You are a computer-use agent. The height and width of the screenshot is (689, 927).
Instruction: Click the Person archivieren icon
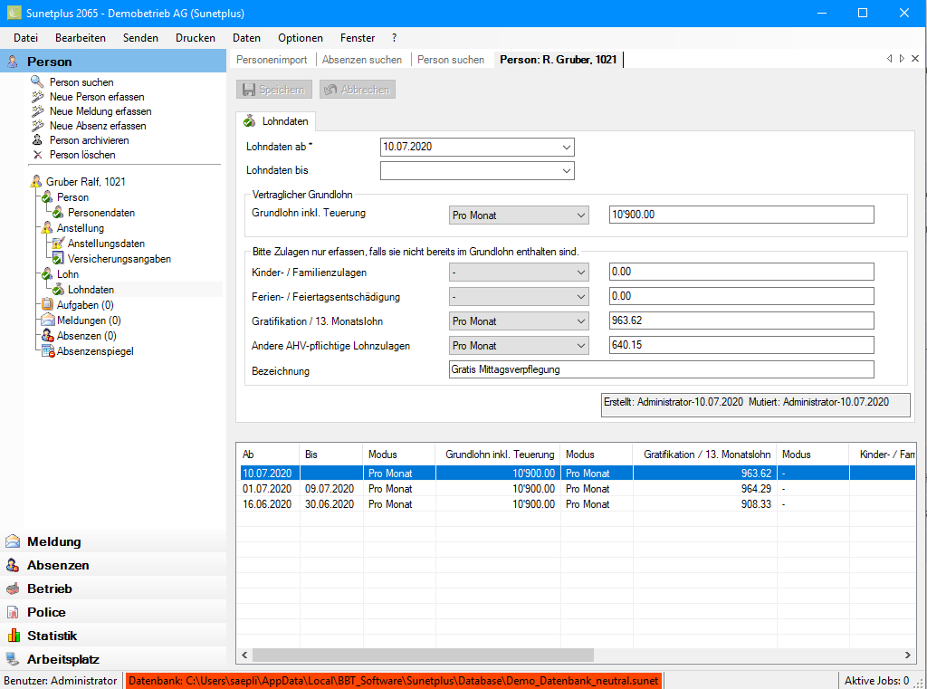(37, 140)
